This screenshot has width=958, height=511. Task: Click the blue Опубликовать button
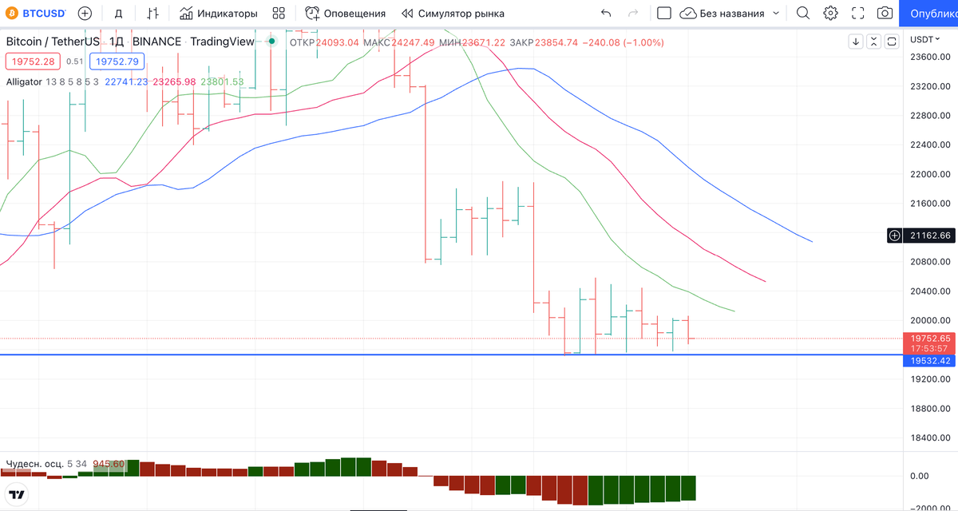coord(928,13)
